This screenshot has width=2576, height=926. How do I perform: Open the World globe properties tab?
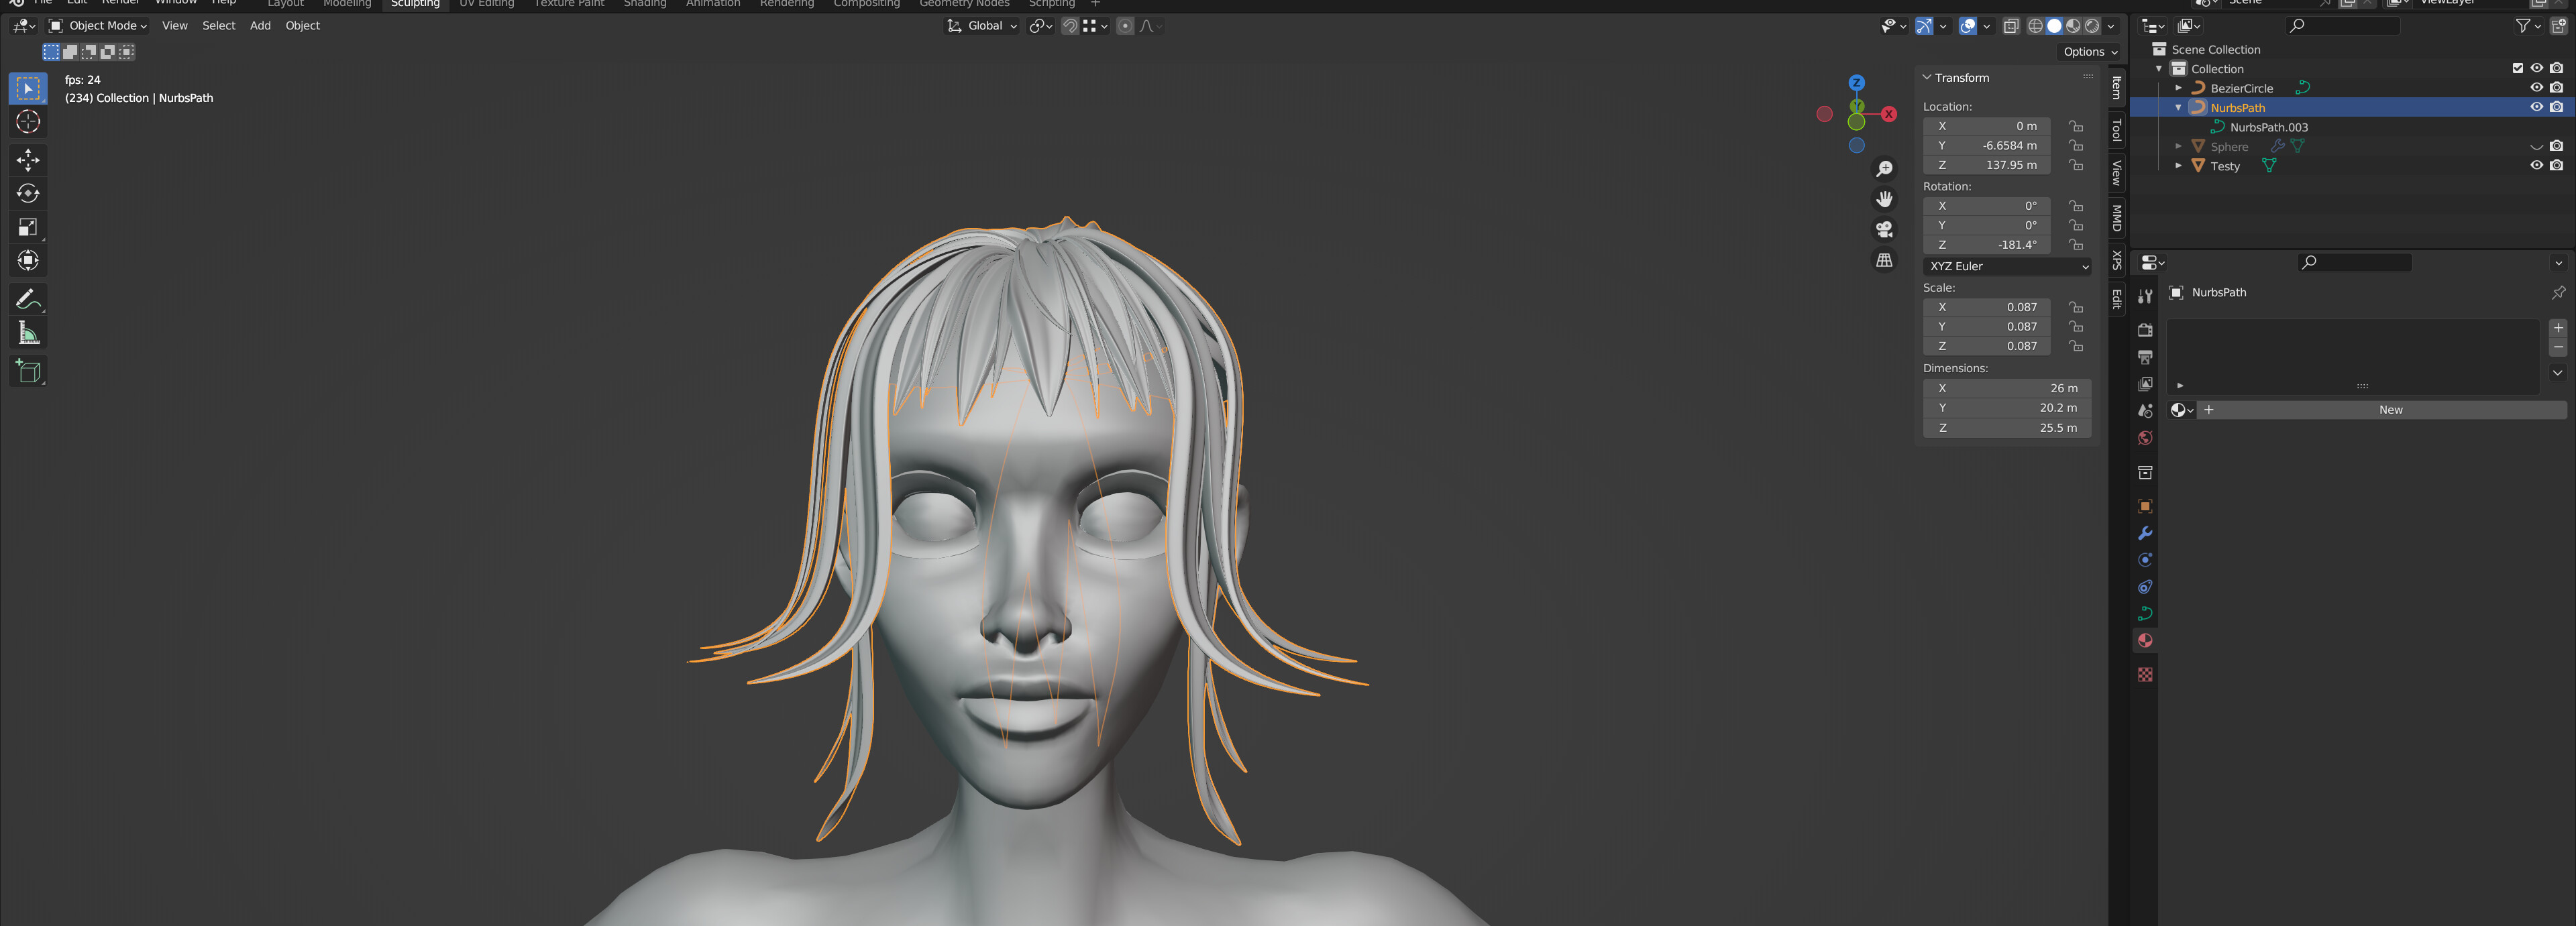2145,438
